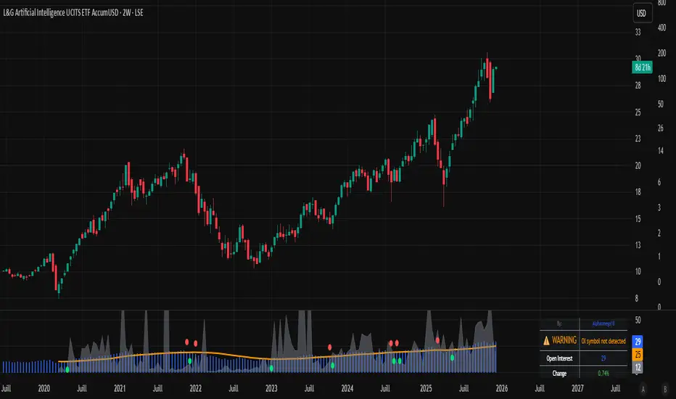Click the 18 price level on price scale
Image resolution: width=676 pixels, height=399 pixels.
tap(638, 192)
